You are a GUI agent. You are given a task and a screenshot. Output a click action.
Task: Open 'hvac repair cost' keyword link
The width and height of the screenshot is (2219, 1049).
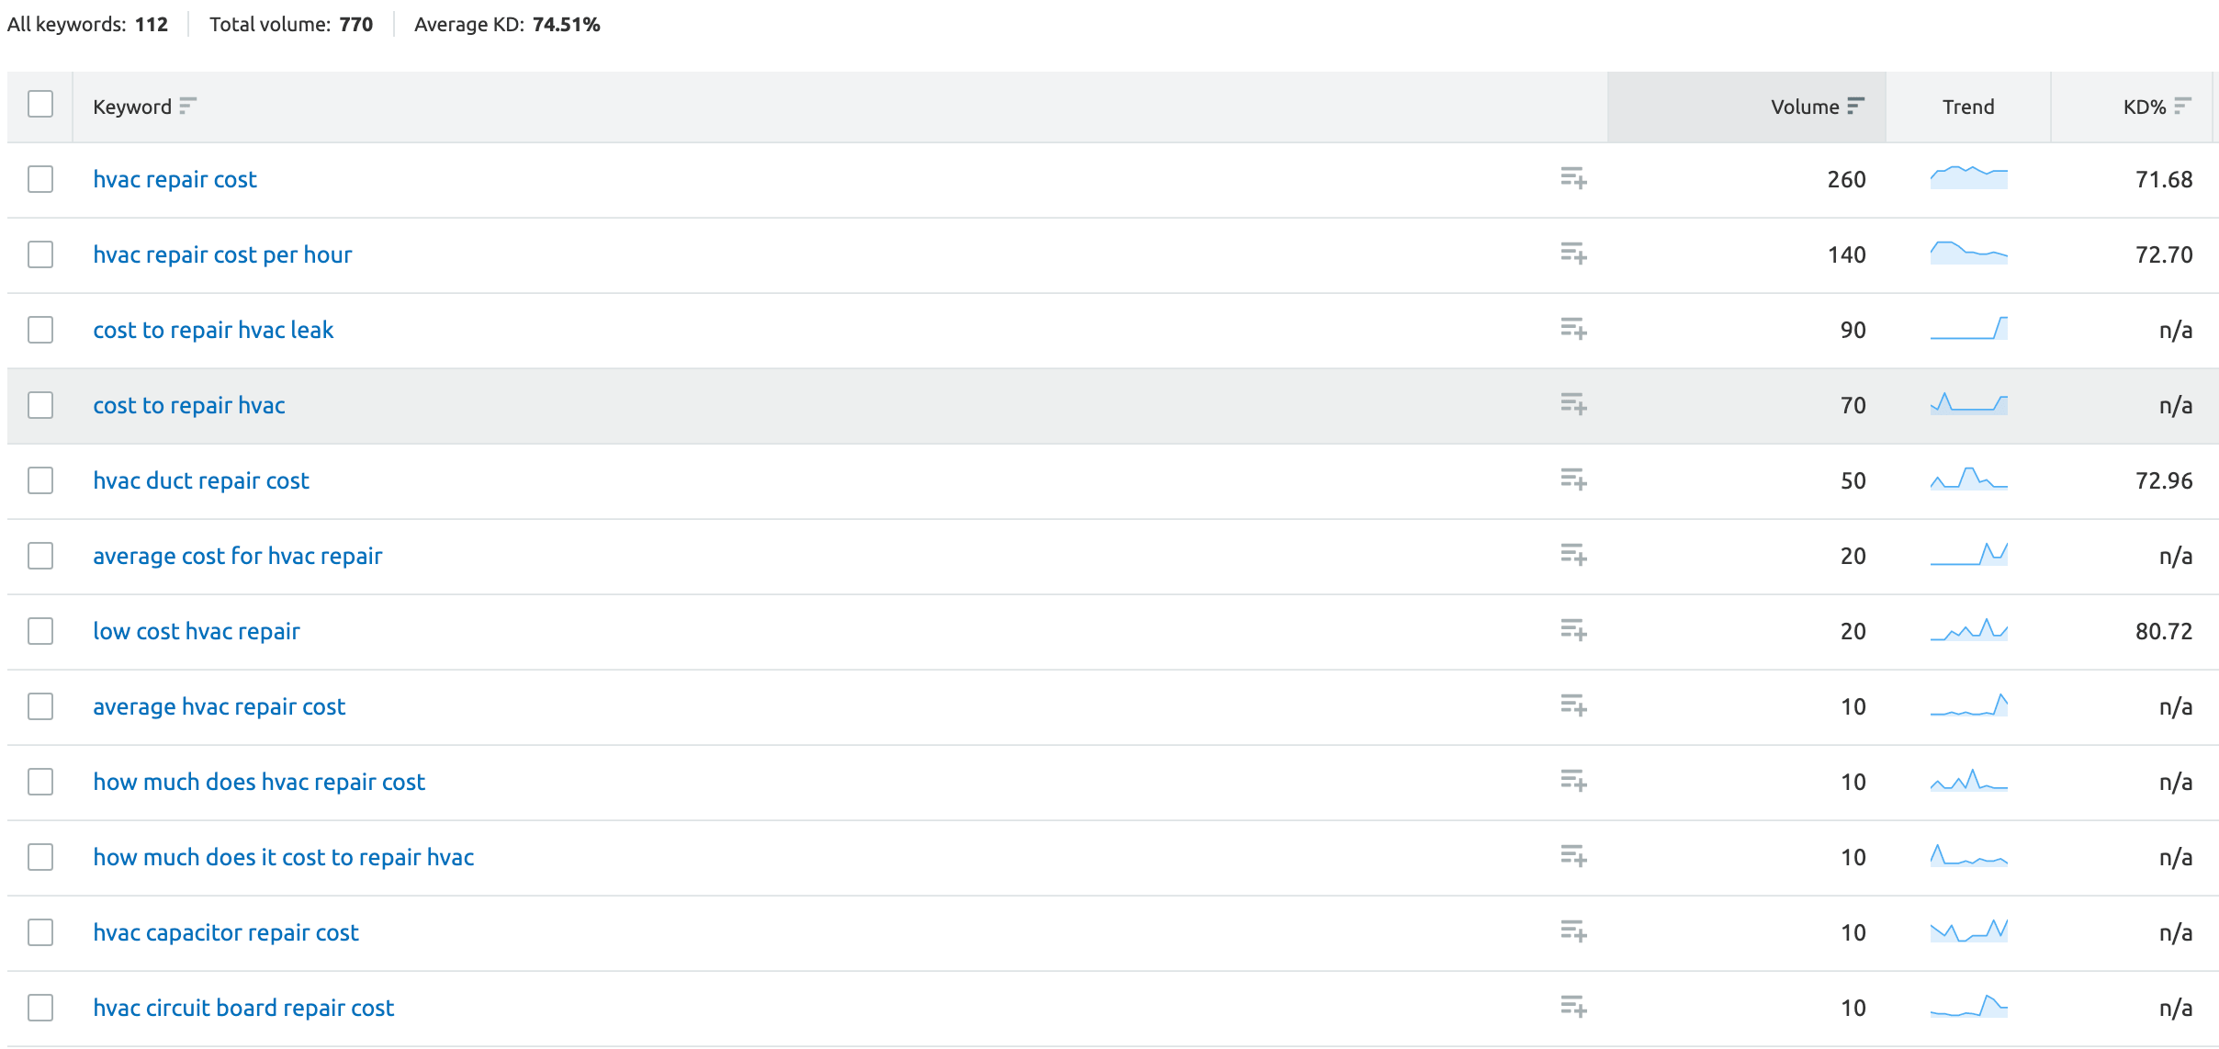pos(175,179)
